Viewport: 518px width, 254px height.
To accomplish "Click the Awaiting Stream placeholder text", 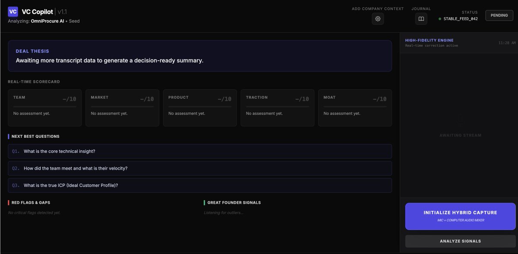I will tap(460, 135).
